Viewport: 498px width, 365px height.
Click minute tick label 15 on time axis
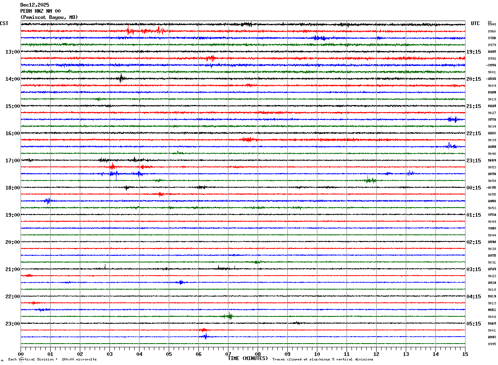[x=465, y=354]
